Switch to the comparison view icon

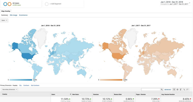click(184, 90)
